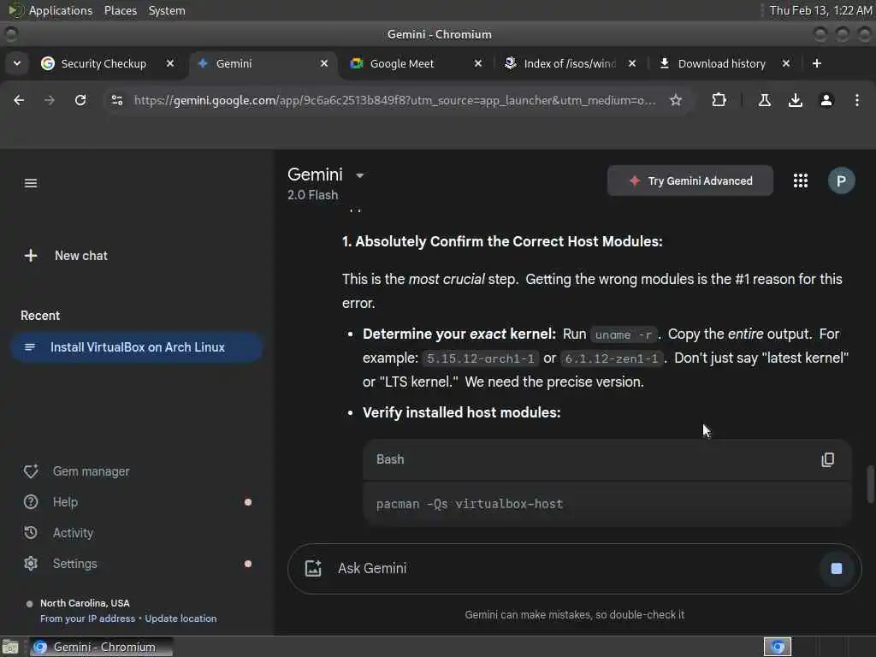Screen dimensions: 876x657
Task: Close the Google Meet tab
Action: click(x=477, y=63)
